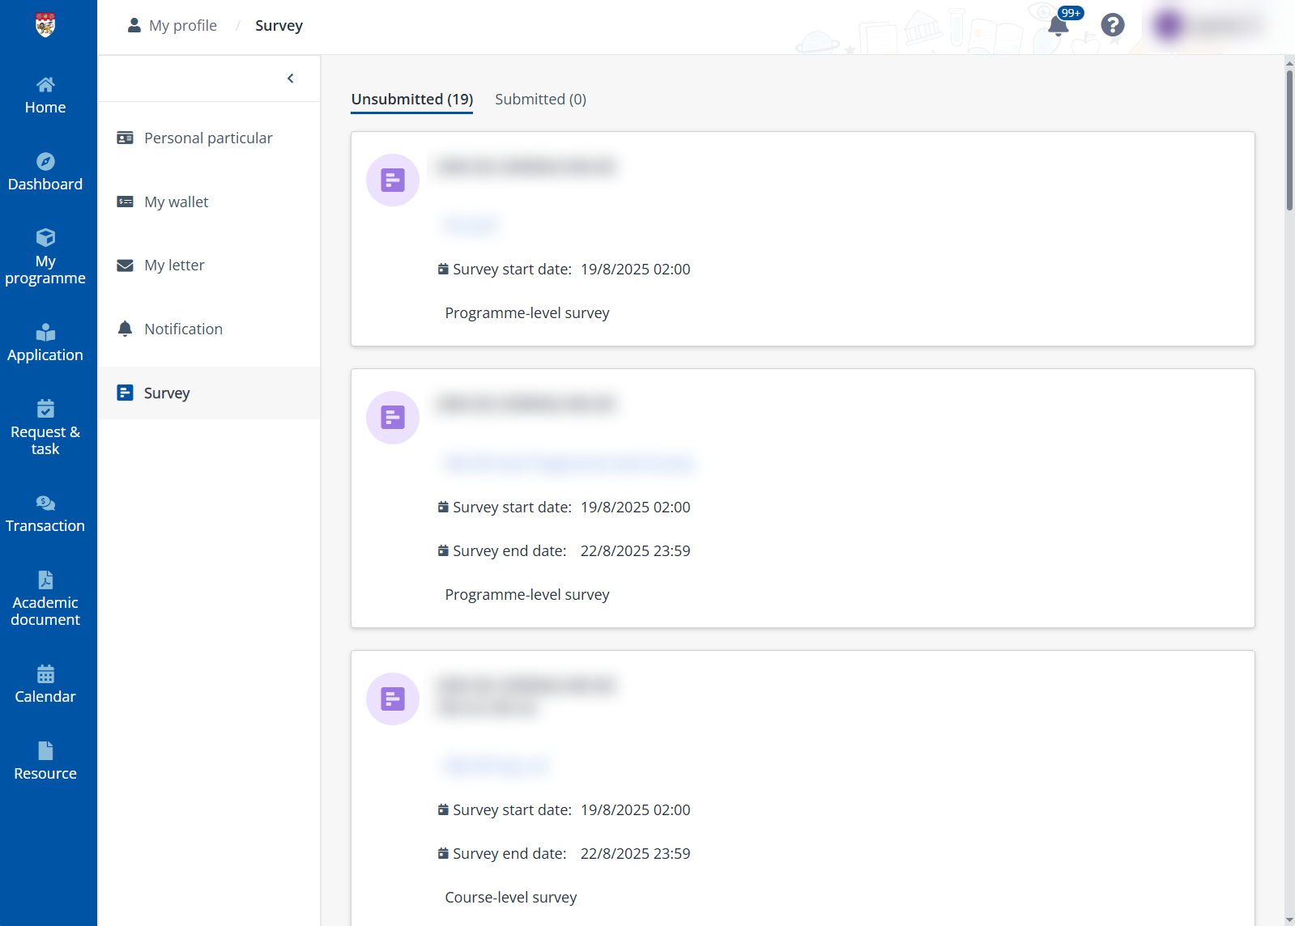The width and height of the screenshot is (1295, 926).
Task: Open My wallet menu item
Action: [x=176, y=202]
